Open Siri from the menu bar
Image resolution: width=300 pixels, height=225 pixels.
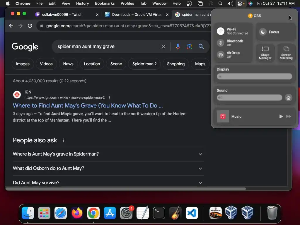tap(250, 4)
